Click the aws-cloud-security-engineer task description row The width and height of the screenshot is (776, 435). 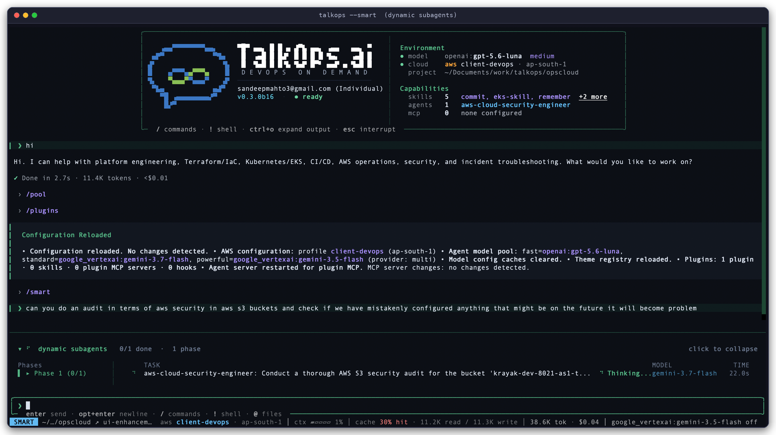pyautogui.click(x=367, y=373)
